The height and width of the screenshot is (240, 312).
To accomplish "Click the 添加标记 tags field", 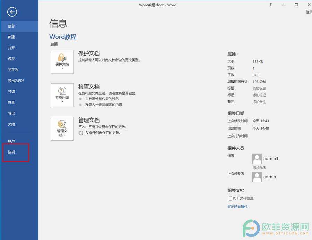I will coord(259,95).
